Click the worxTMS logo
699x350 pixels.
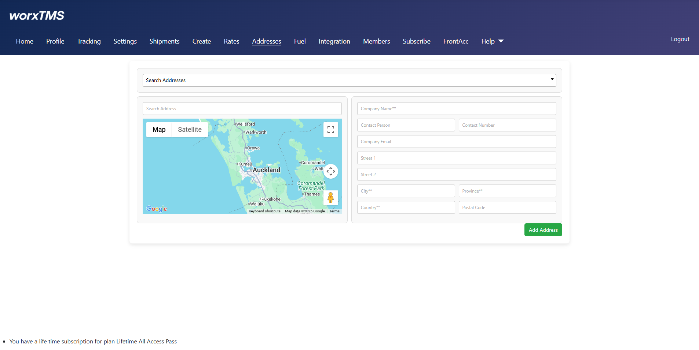(37, 16)
